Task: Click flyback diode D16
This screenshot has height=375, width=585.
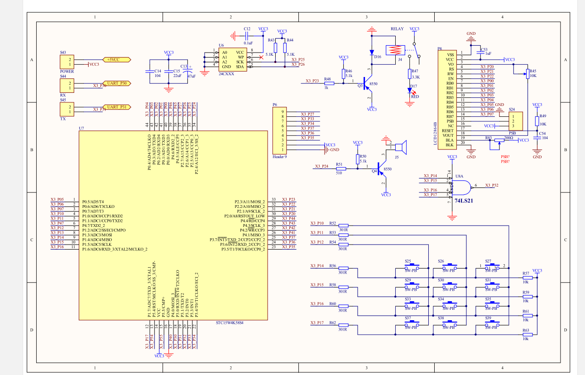Action: coord(372,52)
